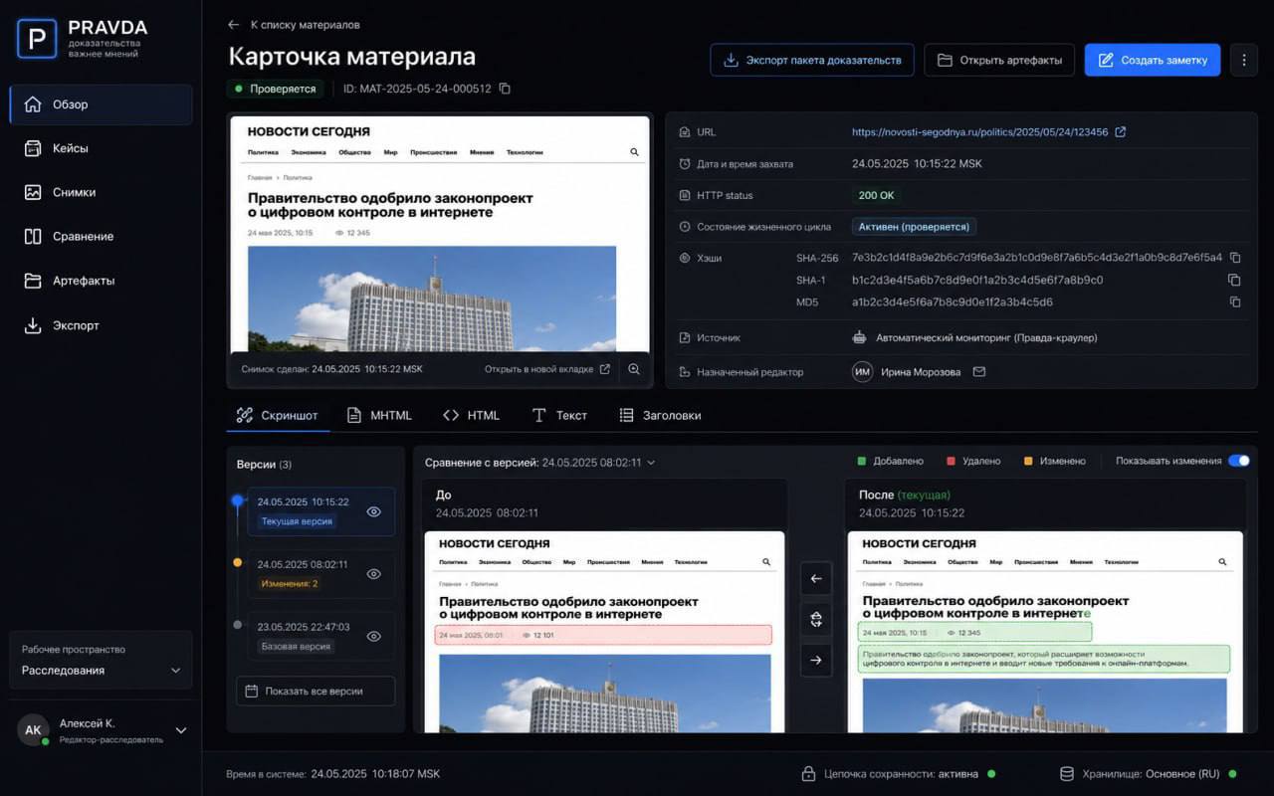Toggle the eye icon for the Базовая версия
Viewport: 1274px width, 796px height.
(374, 636)
